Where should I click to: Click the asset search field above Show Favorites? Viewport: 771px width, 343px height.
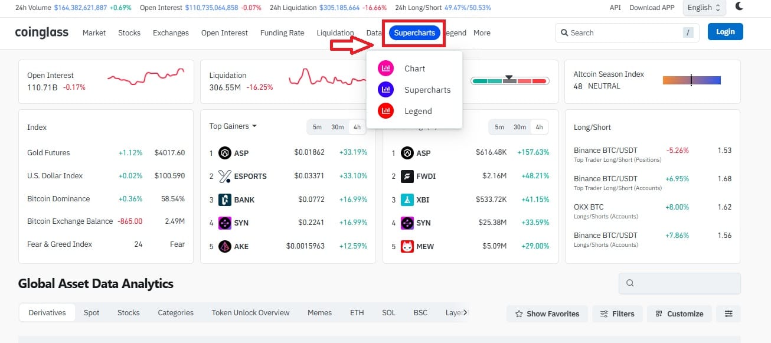coord(679,283)
